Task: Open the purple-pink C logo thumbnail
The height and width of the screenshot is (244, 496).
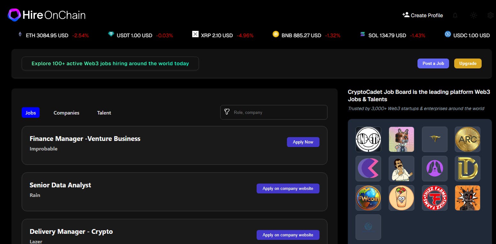Action: coord(368,169)
